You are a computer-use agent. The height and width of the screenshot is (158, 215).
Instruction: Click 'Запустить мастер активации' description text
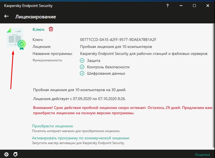point(78,143)
